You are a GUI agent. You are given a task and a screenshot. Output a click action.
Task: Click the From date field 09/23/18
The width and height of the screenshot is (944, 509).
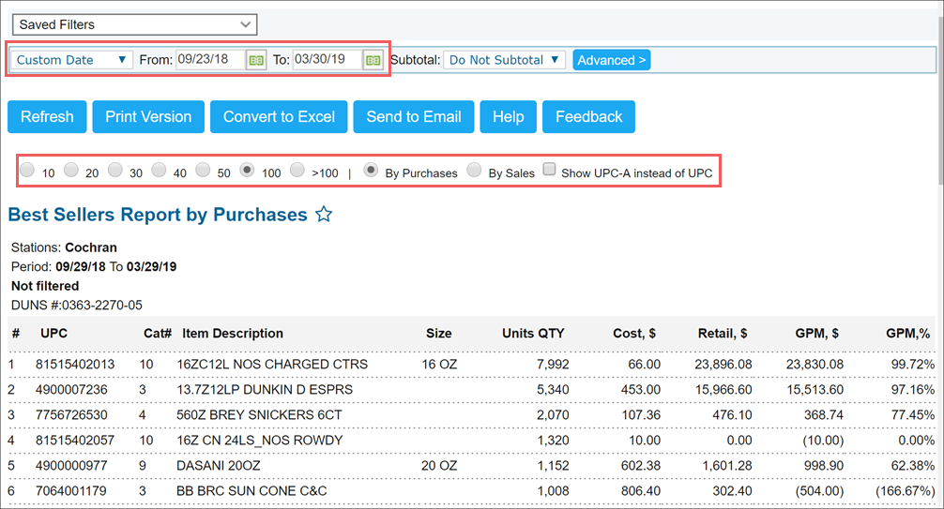tap(211, 60)
